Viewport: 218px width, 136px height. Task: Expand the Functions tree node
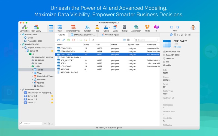pyautogui.click(x=32, y=79)
